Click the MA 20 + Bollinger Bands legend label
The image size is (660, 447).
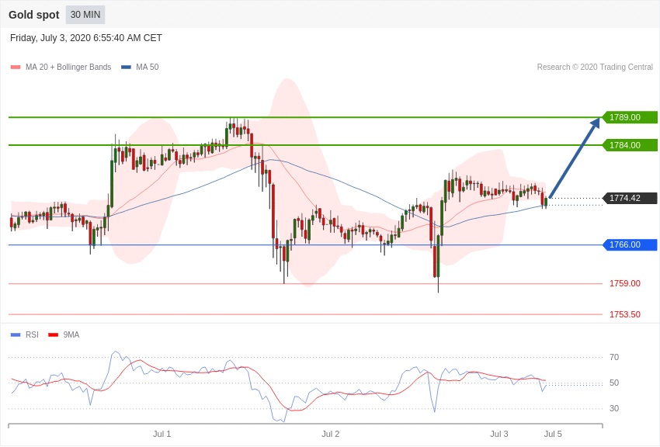pyautogui.click(x=68, y=68)
